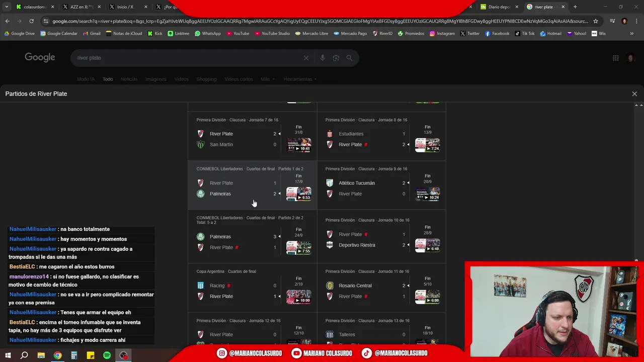Open the Herramientas dropdown
The height and width of the screenshot is (362, 644).
(x=300, y=79)
